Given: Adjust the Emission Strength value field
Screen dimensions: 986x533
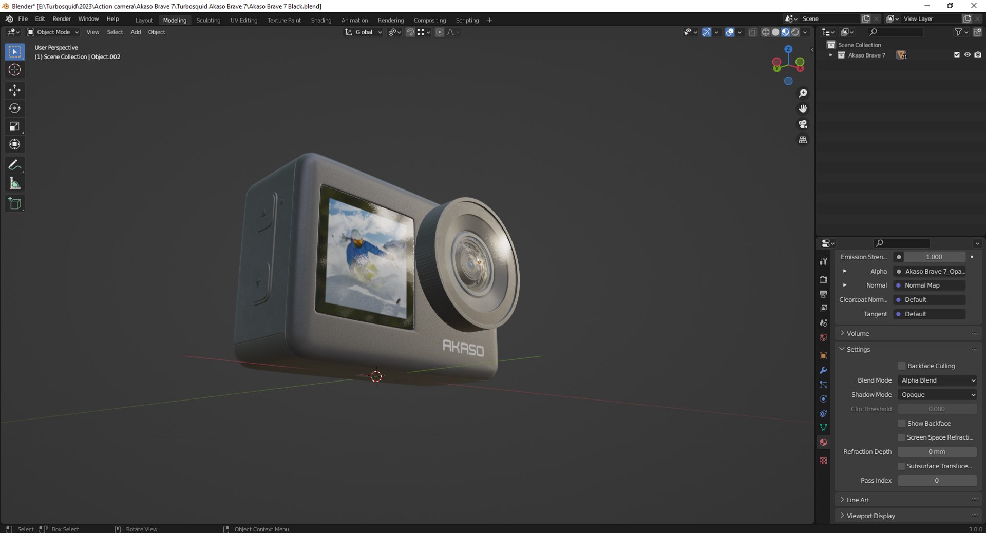Looking at the screenshot, I should (934, 257).
